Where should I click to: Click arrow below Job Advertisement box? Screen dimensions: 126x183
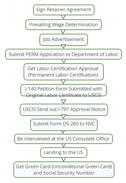[x=64, y=46]
